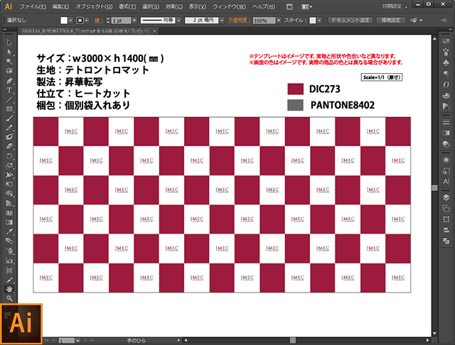The image size is (455, 345).
Task: Select the Paintbrush tool
Action: tap(10, 118)
